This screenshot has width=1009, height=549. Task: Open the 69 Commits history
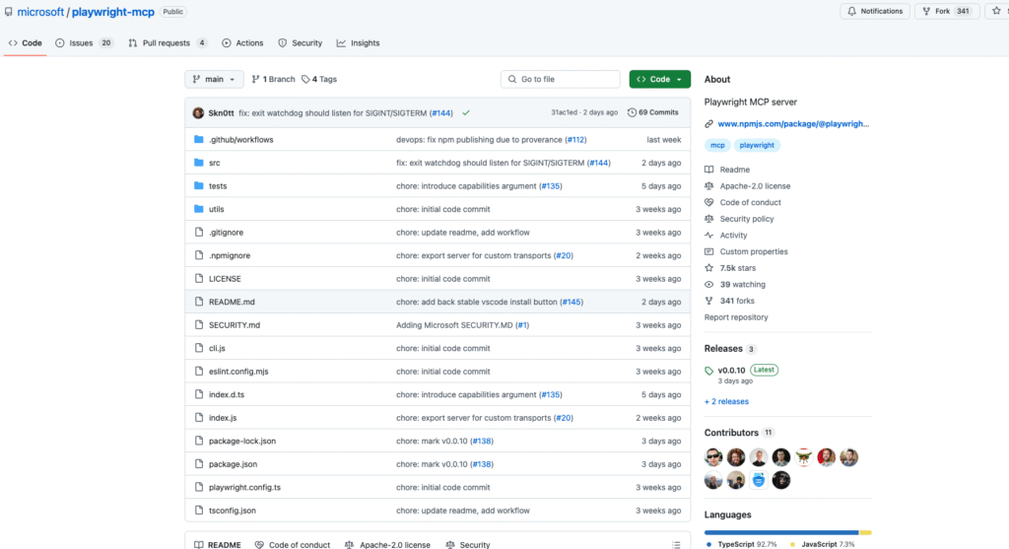[653, 112]
